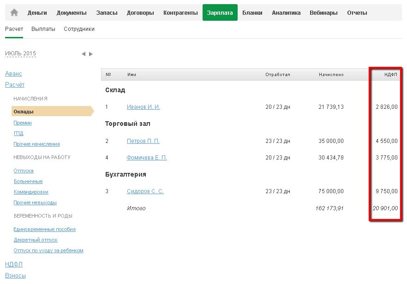
Task: Select Премии in the sidebar
Action: point(23,123)
